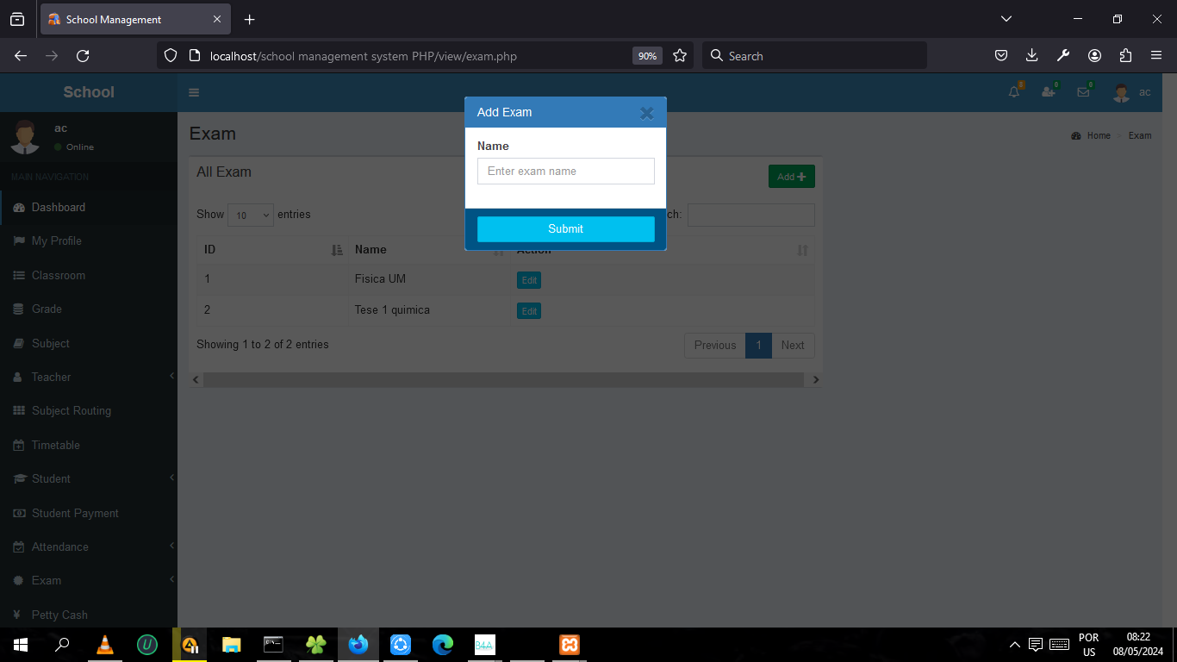Viewport: 1177px width, 662px height.
Task: Click the horizontal table scrollbar
Action: point(503,380)
